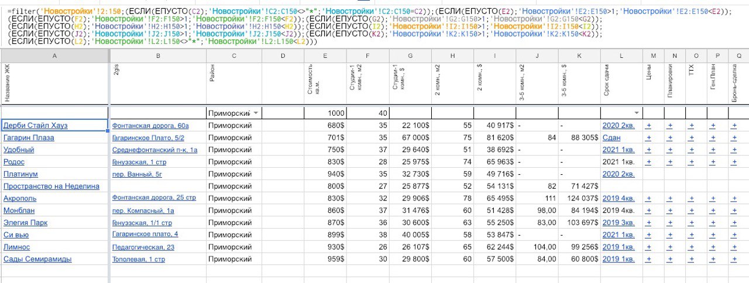Select column L header
The height and width of the screenshot is (283, 749).
point(622,56)
